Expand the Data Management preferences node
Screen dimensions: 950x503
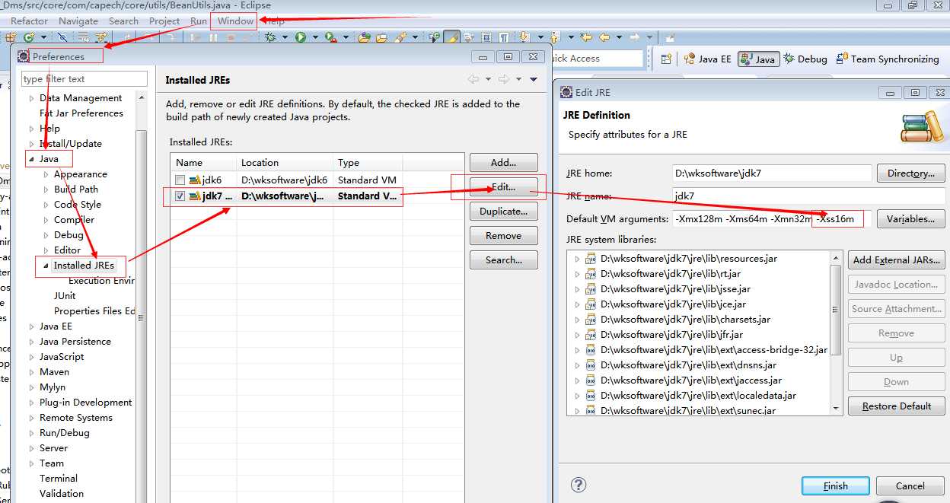(31, 98)
